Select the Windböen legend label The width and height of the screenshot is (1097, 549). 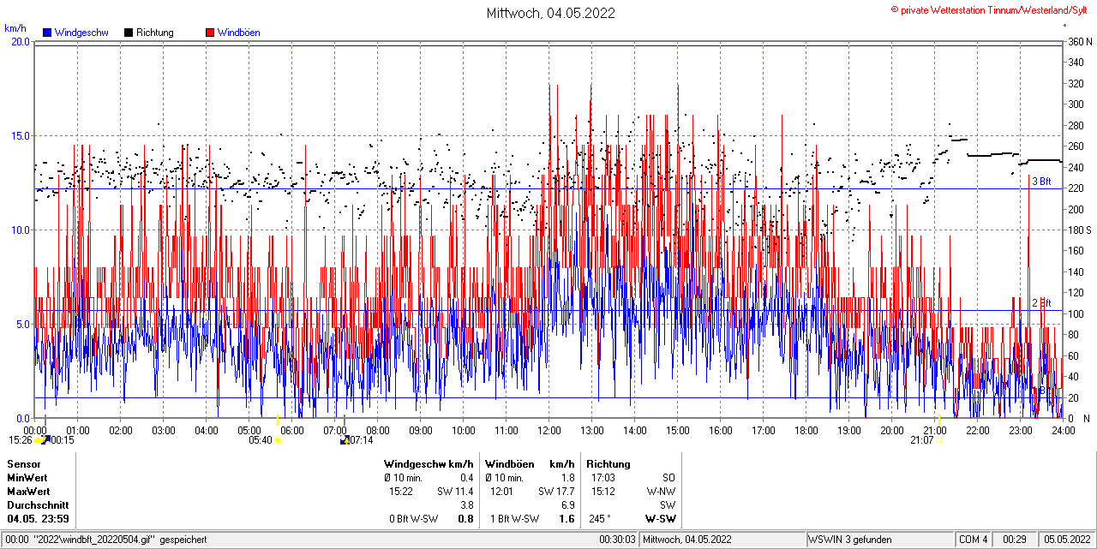point(239,33)
